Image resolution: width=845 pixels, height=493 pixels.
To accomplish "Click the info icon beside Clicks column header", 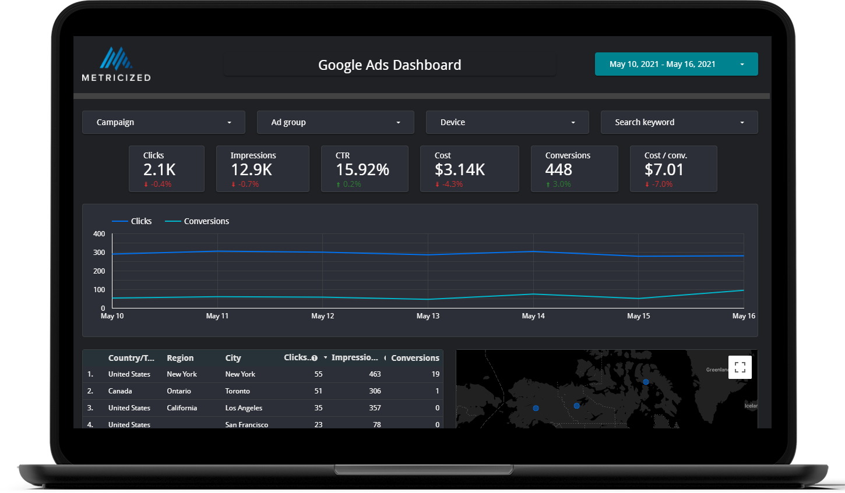I will click(x=315, y=357).
